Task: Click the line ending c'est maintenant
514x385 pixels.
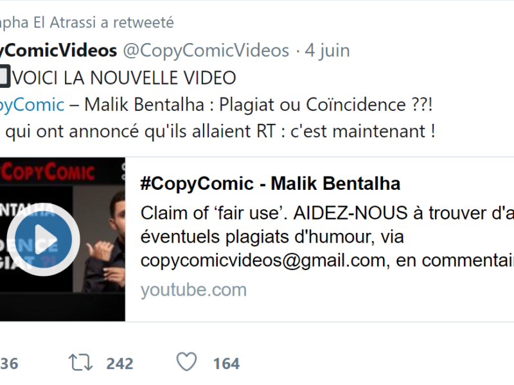Action: coord(218,132)
